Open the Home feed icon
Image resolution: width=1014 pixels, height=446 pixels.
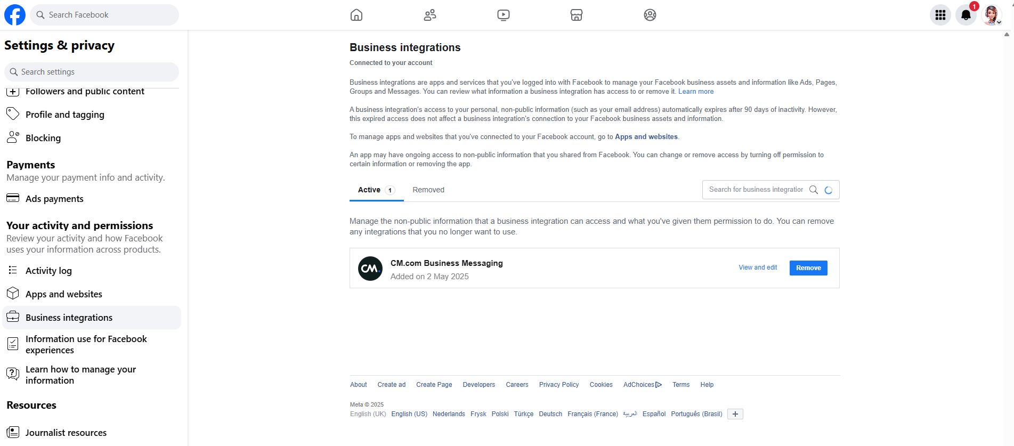click(356, 15)
